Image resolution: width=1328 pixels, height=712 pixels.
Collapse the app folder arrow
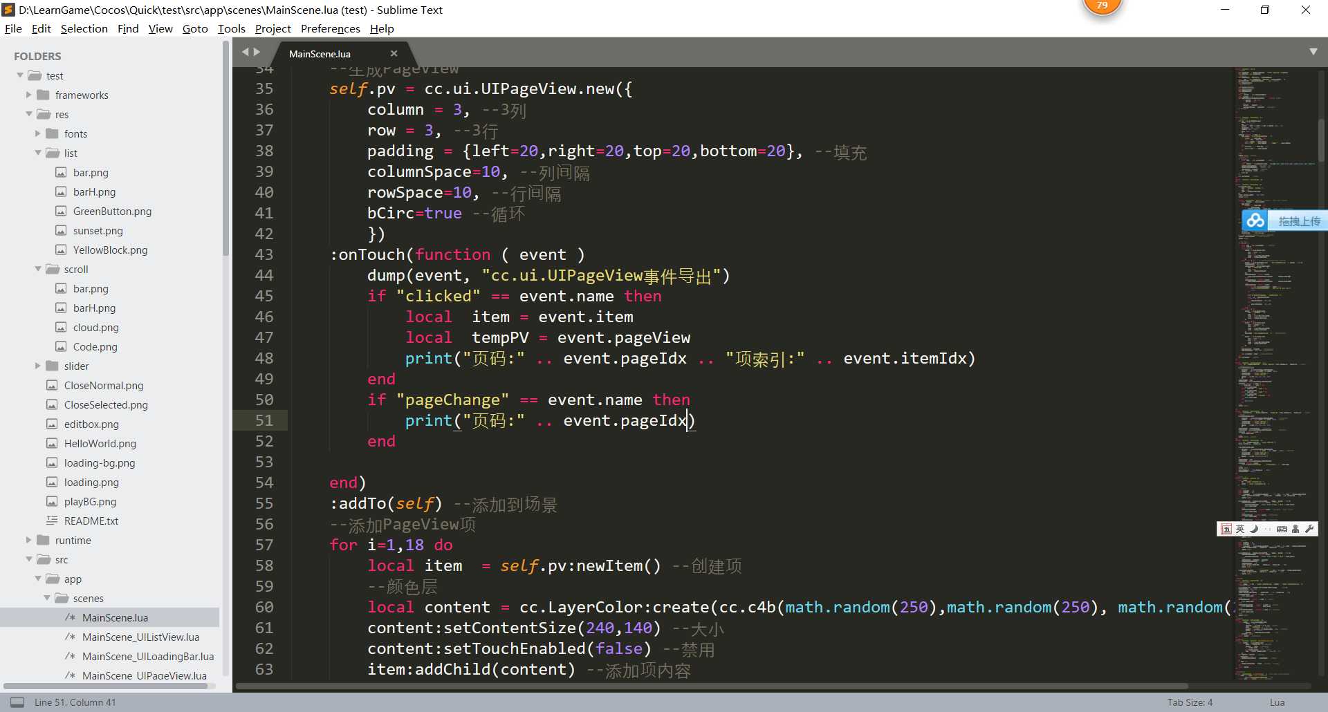click(x=38, y=579)
